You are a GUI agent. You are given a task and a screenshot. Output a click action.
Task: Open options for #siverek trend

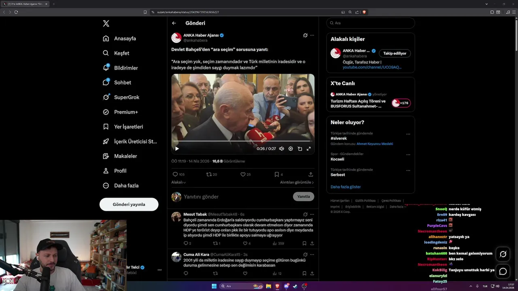click(408, 134)
